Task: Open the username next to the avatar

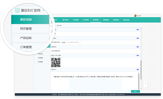Action: pos(139,16)
